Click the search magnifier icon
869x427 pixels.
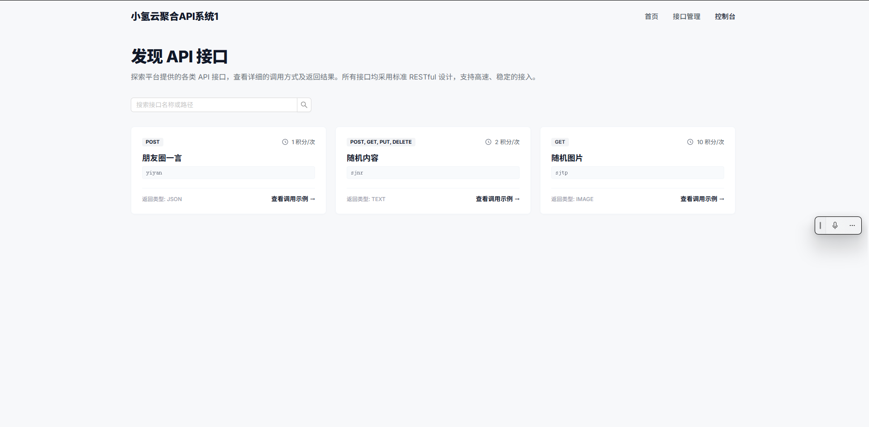click(304, 104)
